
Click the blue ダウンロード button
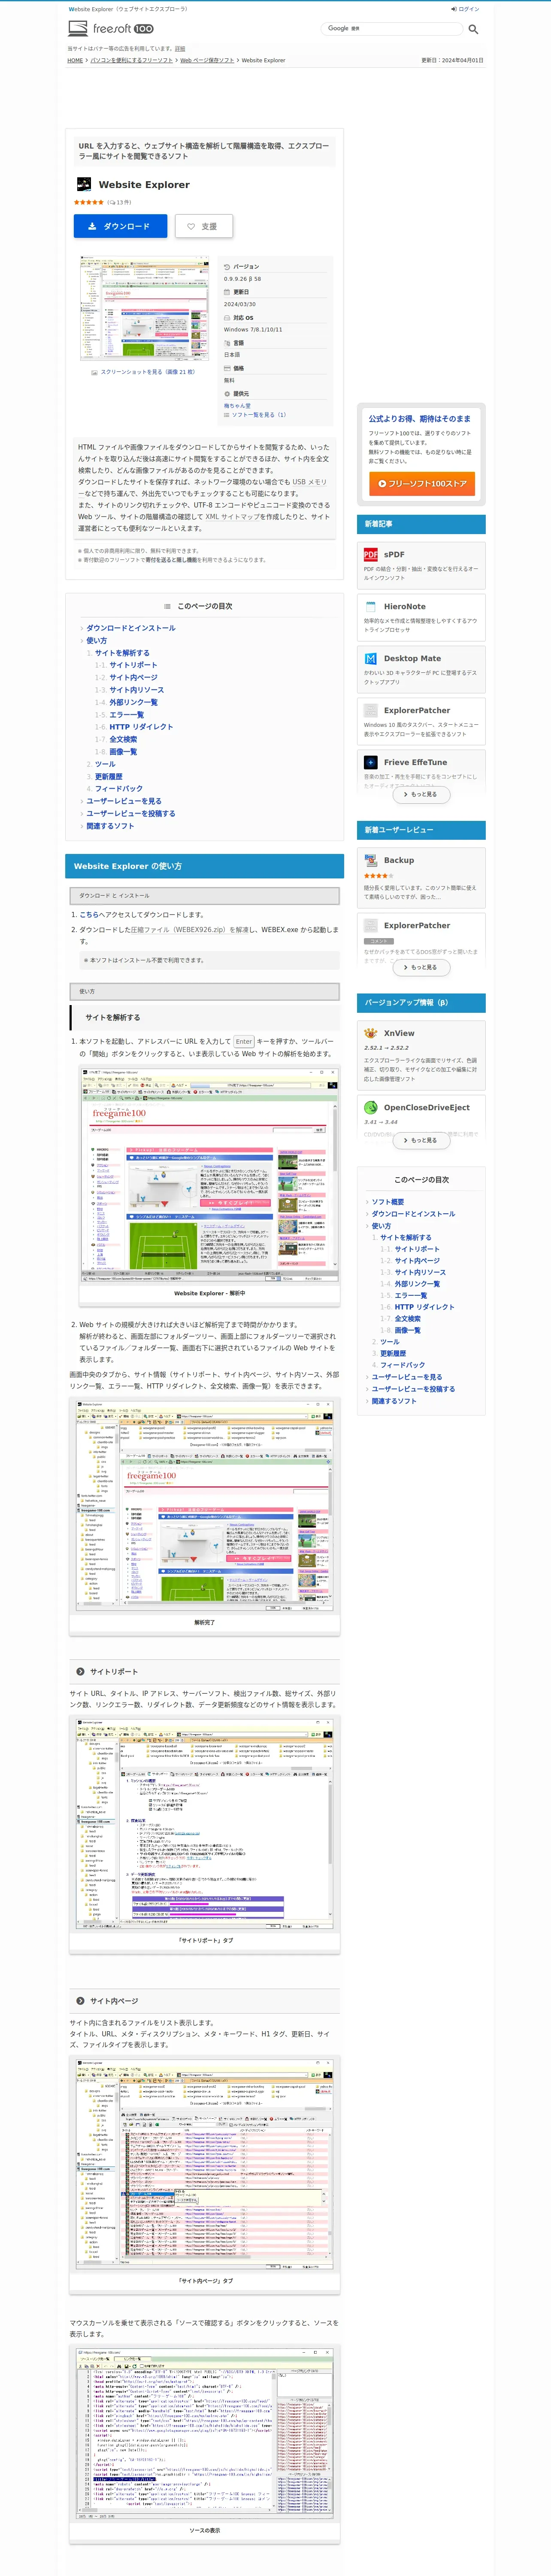coord(120,226)
